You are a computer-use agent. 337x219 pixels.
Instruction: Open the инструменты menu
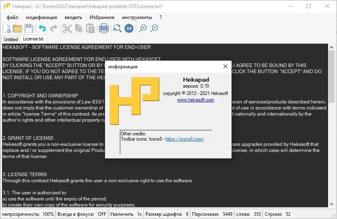coord(137,17)
